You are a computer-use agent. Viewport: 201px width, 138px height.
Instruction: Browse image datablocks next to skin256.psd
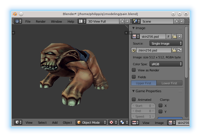tap(135, 36)
